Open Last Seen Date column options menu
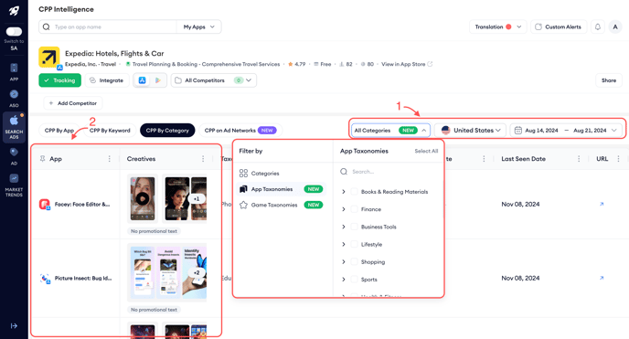The image size is (629, 339). tap(579, 159)
